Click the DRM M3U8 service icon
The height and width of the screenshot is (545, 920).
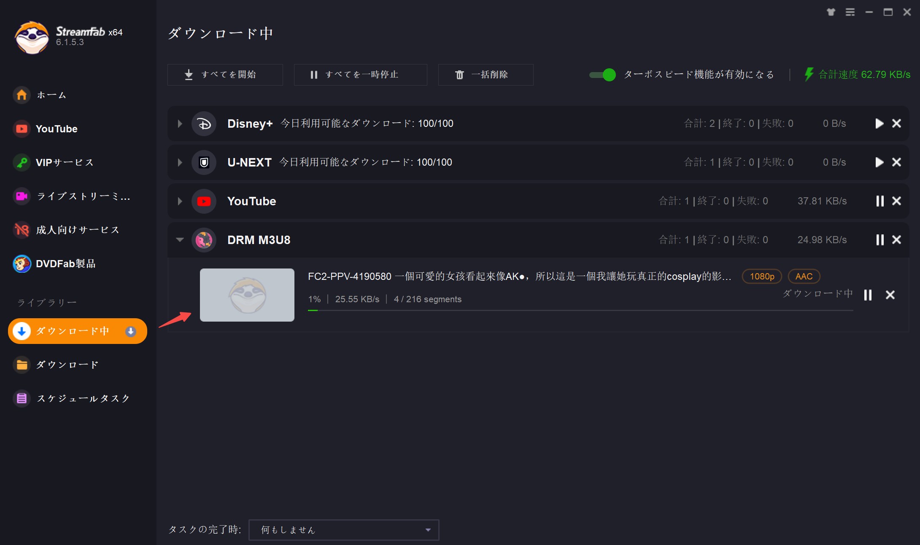(x=204, y=240)
